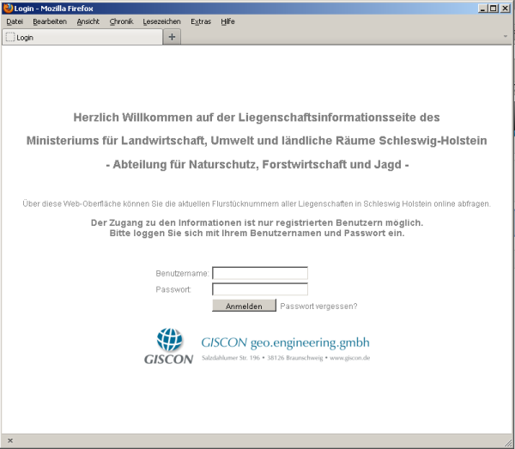Viewport: 515px width, 449px height.
Task: Minimize the Firefox window
Action: coord(482,8)
